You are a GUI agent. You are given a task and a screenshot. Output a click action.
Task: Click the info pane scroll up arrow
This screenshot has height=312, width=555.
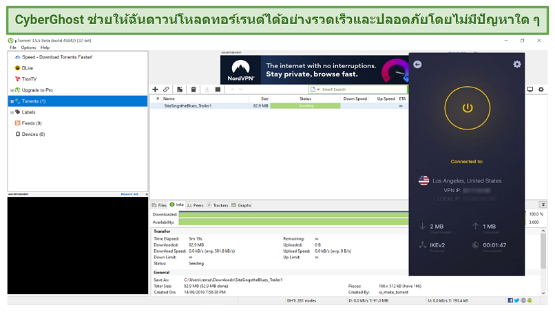543,231
